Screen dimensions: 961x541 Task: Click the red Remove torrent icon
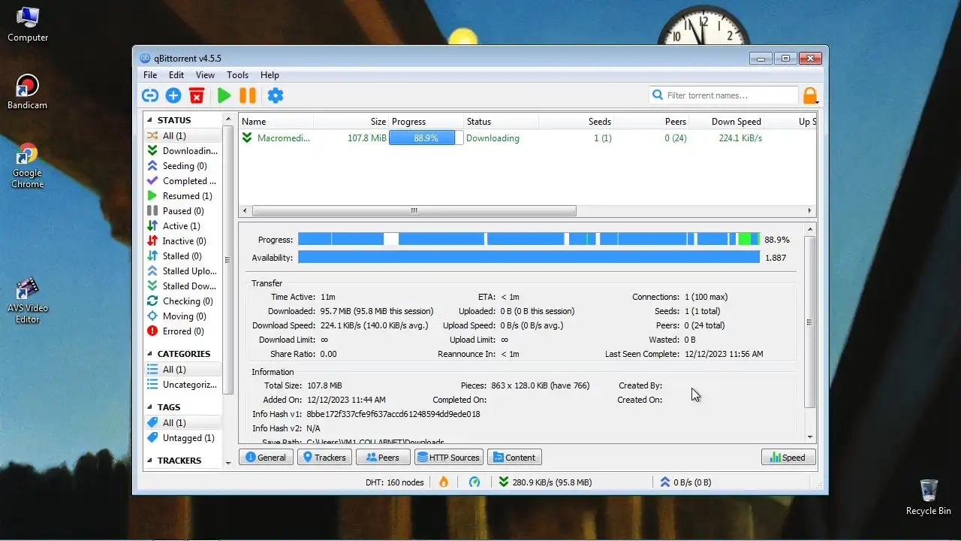(197, 95)
